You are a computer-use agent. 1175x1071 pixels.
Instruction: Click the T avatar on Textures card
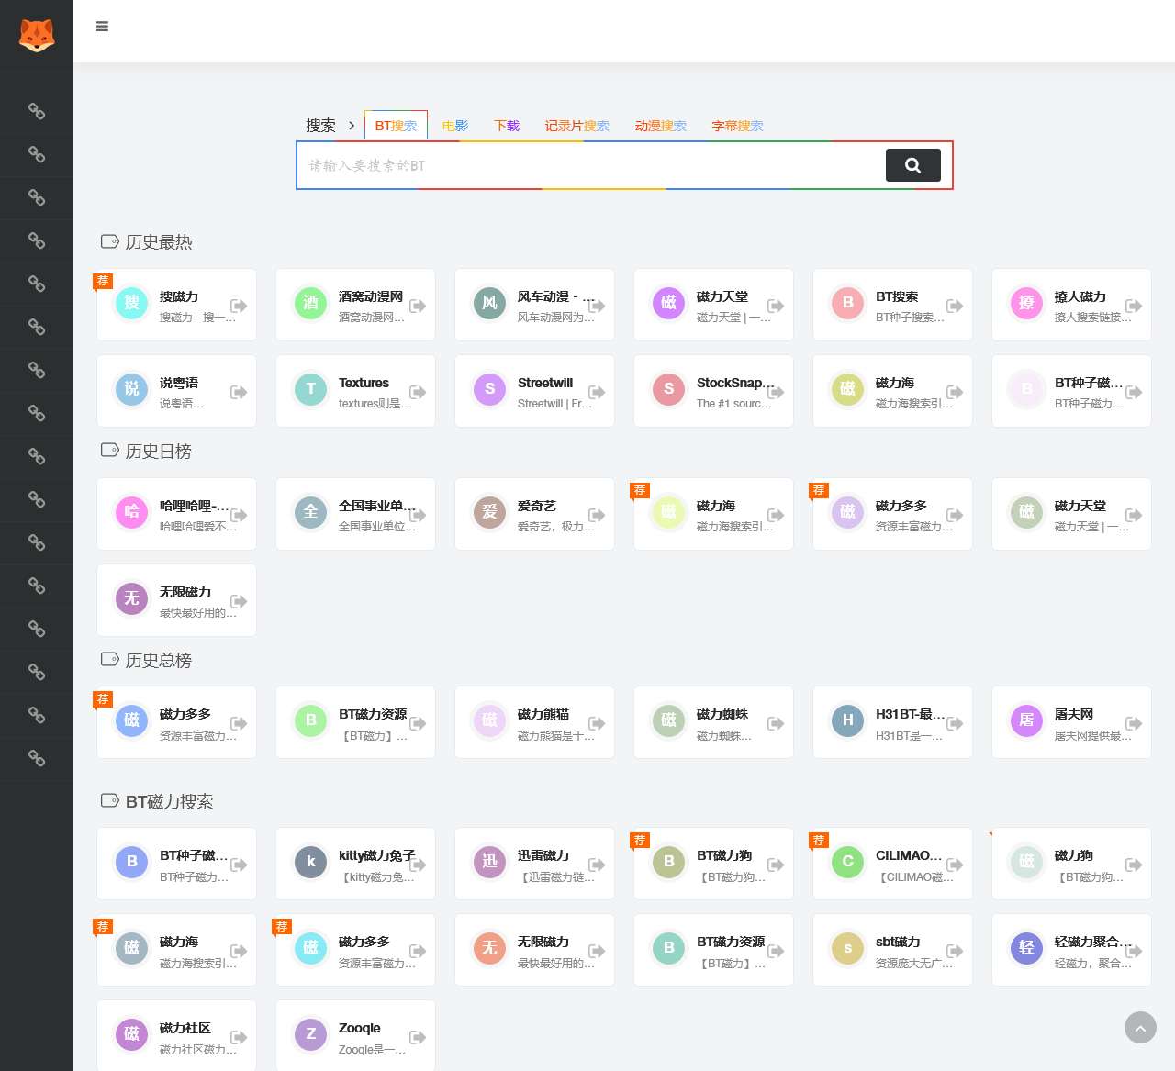[x=310, y=389]
